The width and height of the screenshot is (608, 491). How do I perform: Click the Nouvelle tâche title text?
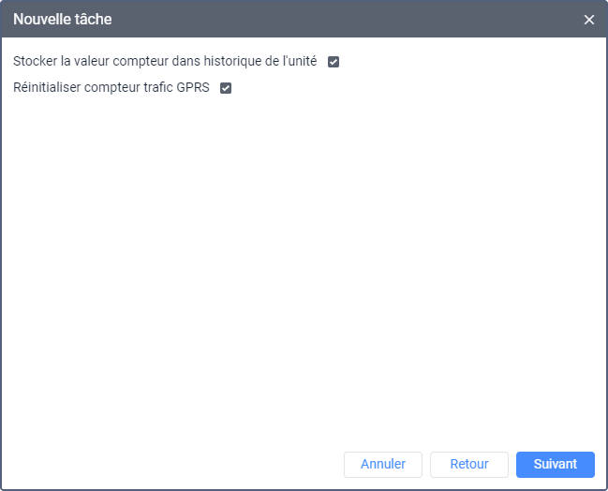click(x=63, y=19)
